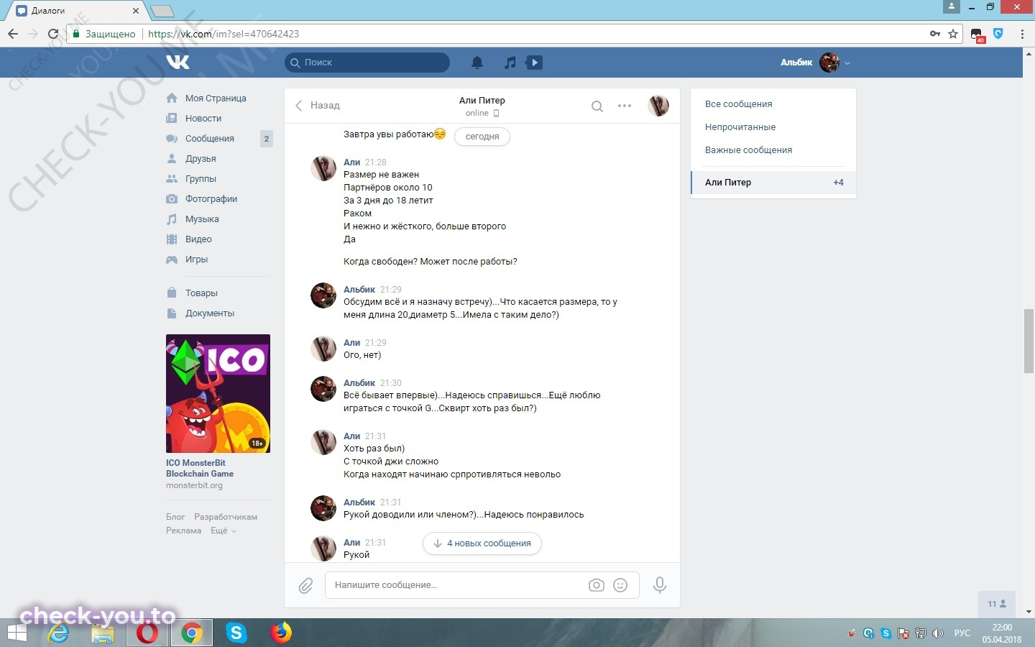1035x647 pixels.
Task: Open Firefox in taskbar
Action: 281,633
